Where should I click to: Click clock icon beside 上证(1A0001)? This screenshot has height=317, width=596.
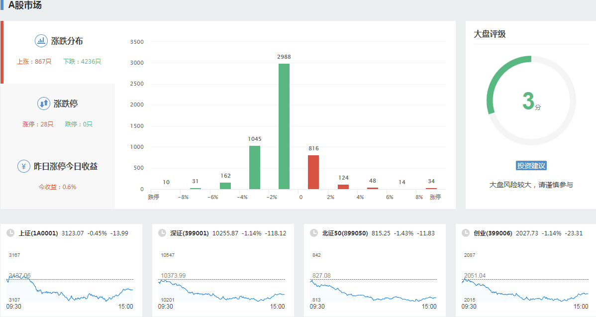point(10,233)
